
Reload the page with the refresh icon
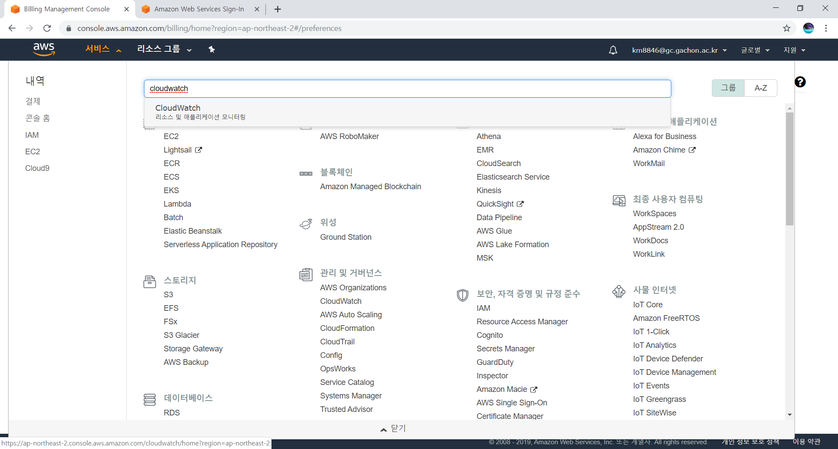[47, 28]
